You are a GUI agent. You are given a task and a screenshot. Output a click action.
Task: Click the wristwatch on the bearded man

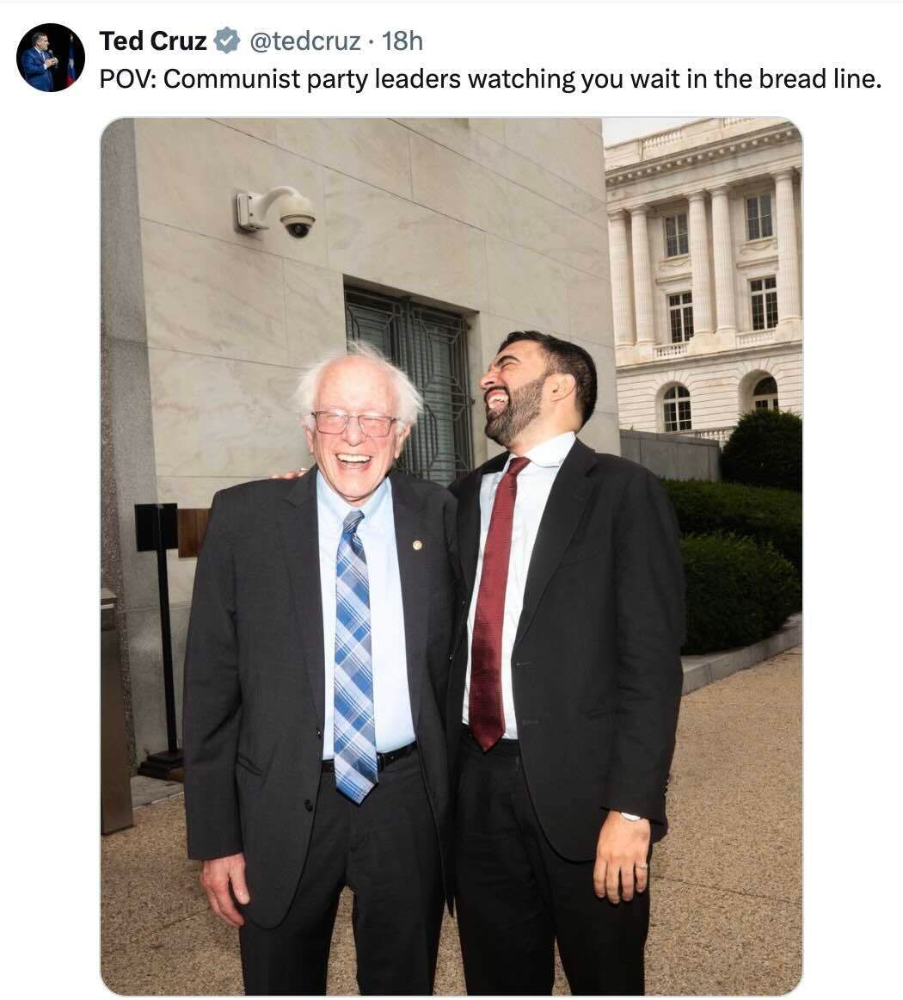632,817
